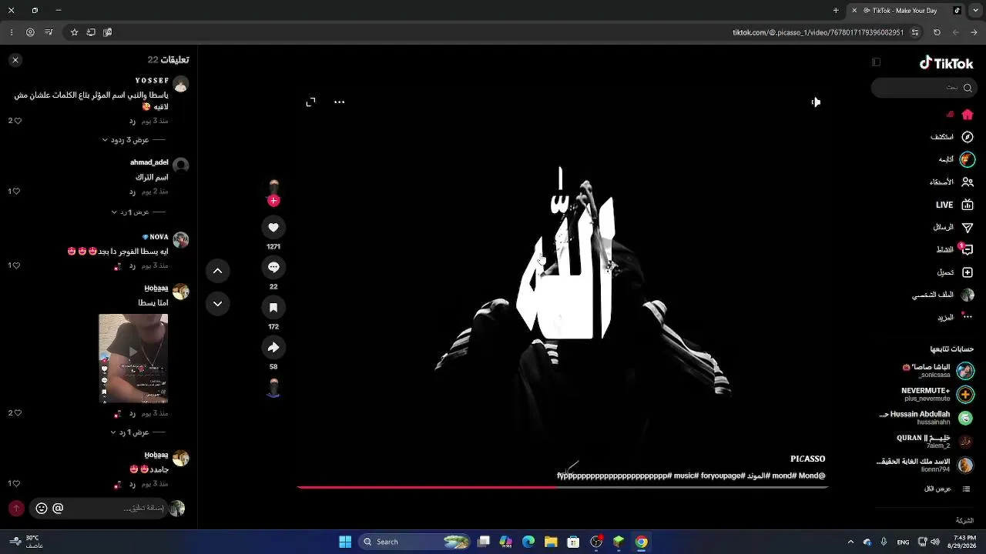This screenshot has width=986, height=554.
Task: Open the Activity 'النشاط' notifications
Action: pos(955,249)
